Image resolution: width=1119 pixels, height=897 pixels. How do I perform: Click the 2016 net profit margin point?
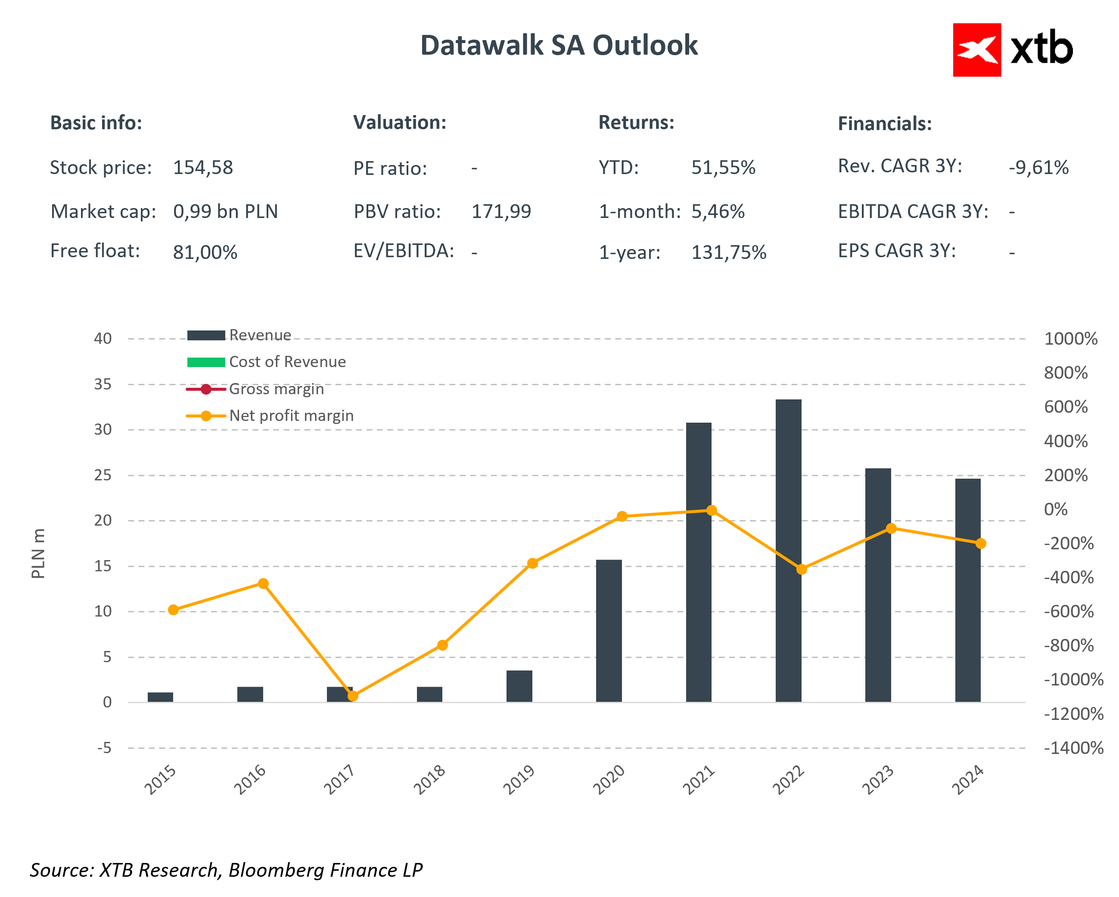coord(263,583)
